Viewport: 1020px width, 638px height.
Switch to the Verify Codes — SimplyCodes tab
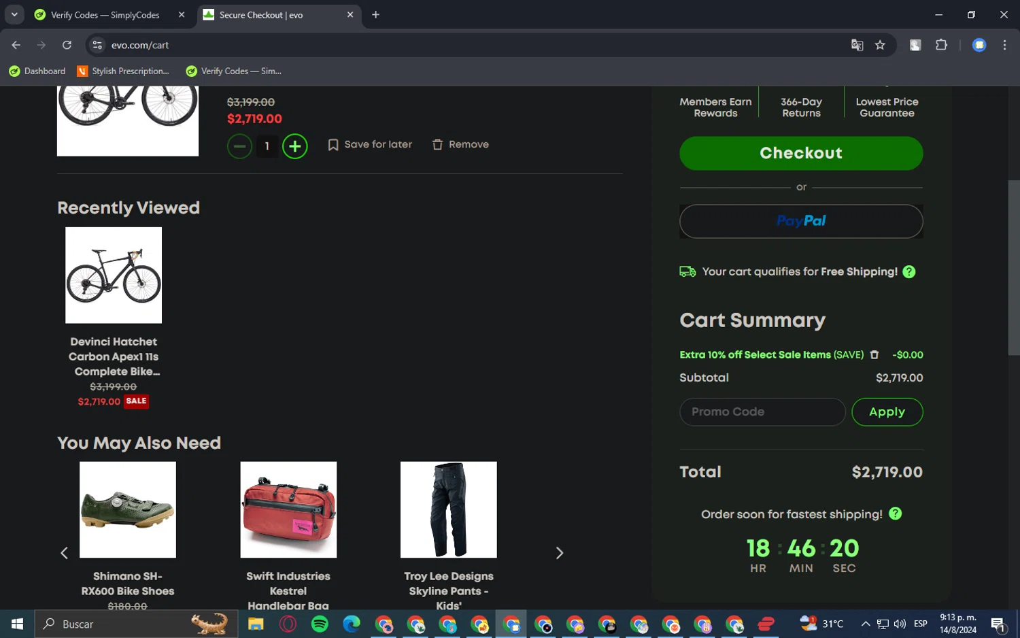pos(105,15)
